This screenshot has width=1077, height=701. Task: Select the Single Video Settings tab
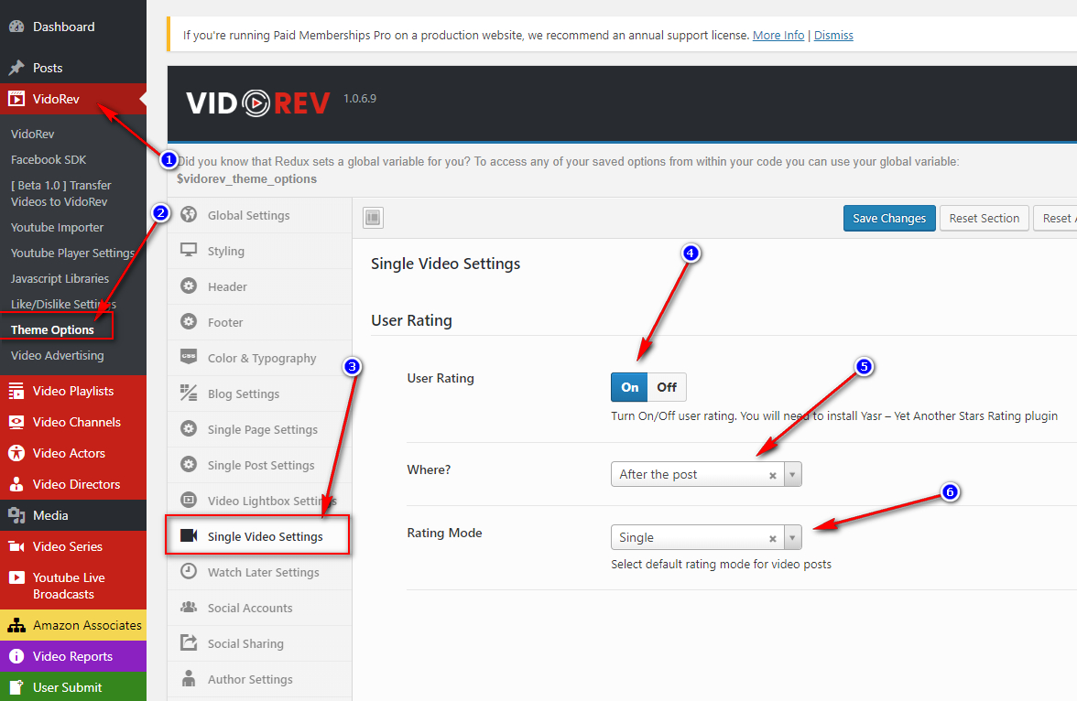point(265,537)
